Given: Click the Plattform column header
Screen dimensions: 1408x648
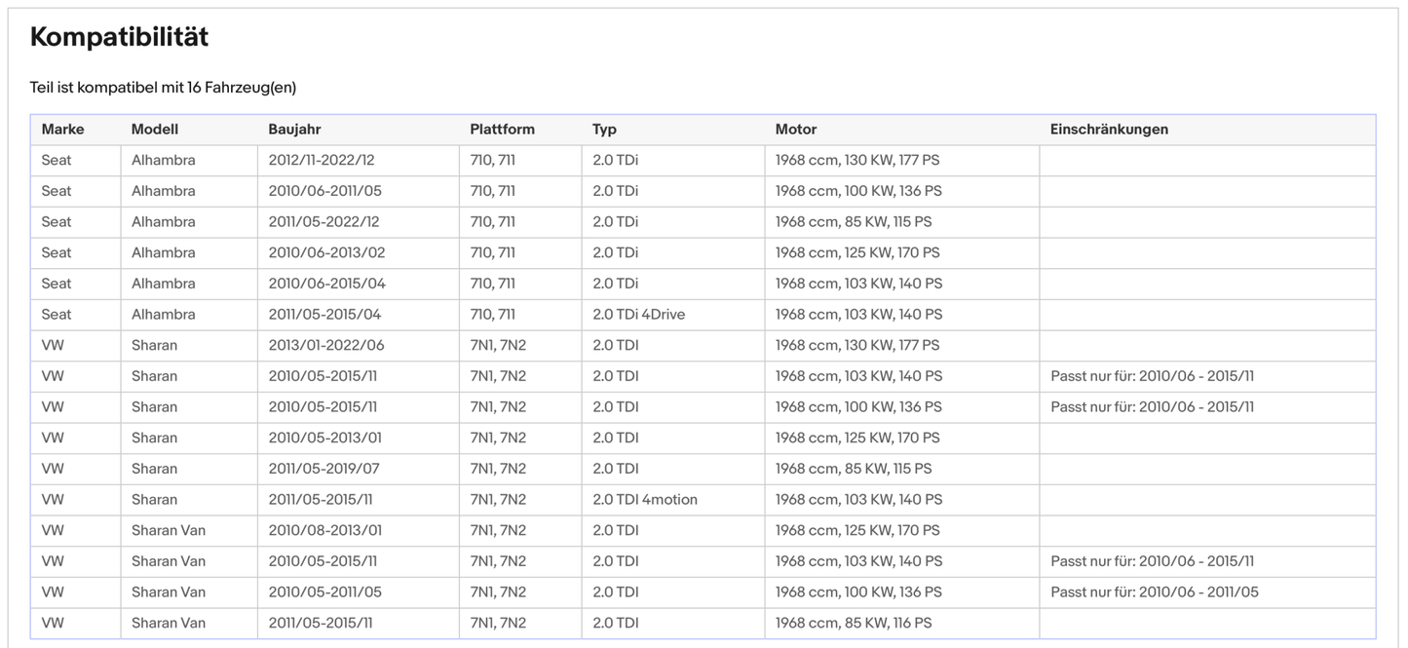Looking at the screenshot, I should (502, 130).
